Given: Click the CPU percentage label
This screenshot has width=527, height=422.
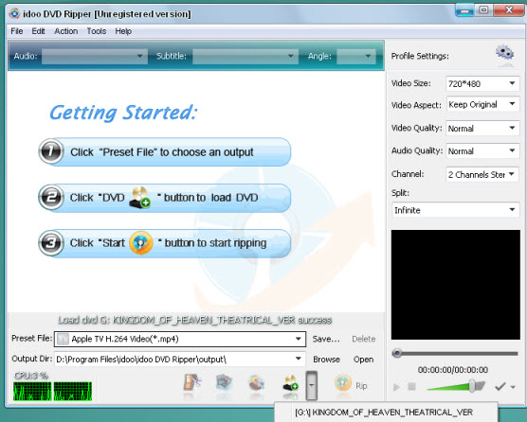Looking at the screenshot, I should [x=31, y=376].
